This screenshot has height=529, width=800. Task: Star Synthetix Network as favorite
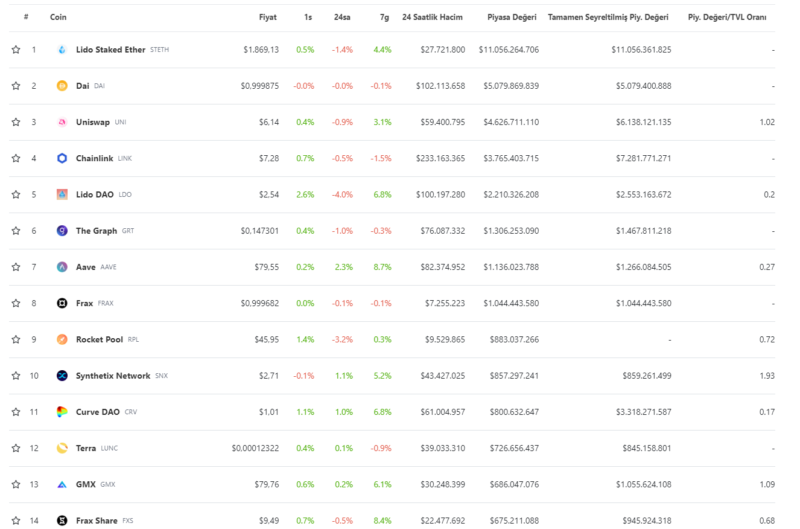(x=16, y=376)
